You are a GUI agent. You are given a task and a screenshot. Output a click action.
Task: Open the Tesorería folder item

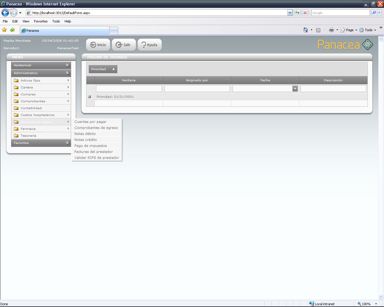(x=28, y=136)
